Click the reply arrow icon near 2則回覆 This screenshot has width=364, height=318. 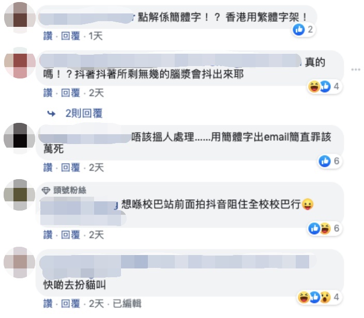tap(51, 114)
